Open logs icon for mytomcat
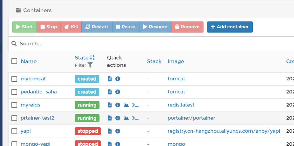 [x=110, y=79]
